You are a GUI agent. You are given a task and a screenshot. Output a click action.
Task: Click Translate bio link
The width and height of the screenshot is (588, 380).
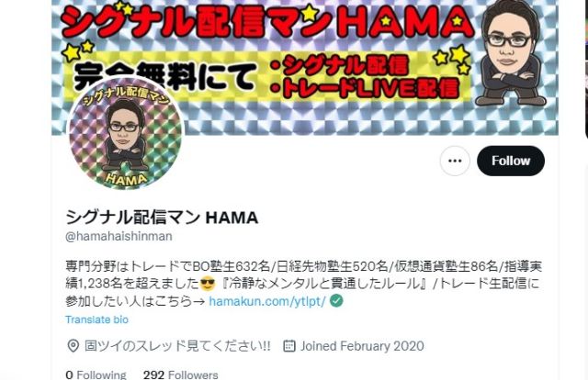click(x=96, y=319)
